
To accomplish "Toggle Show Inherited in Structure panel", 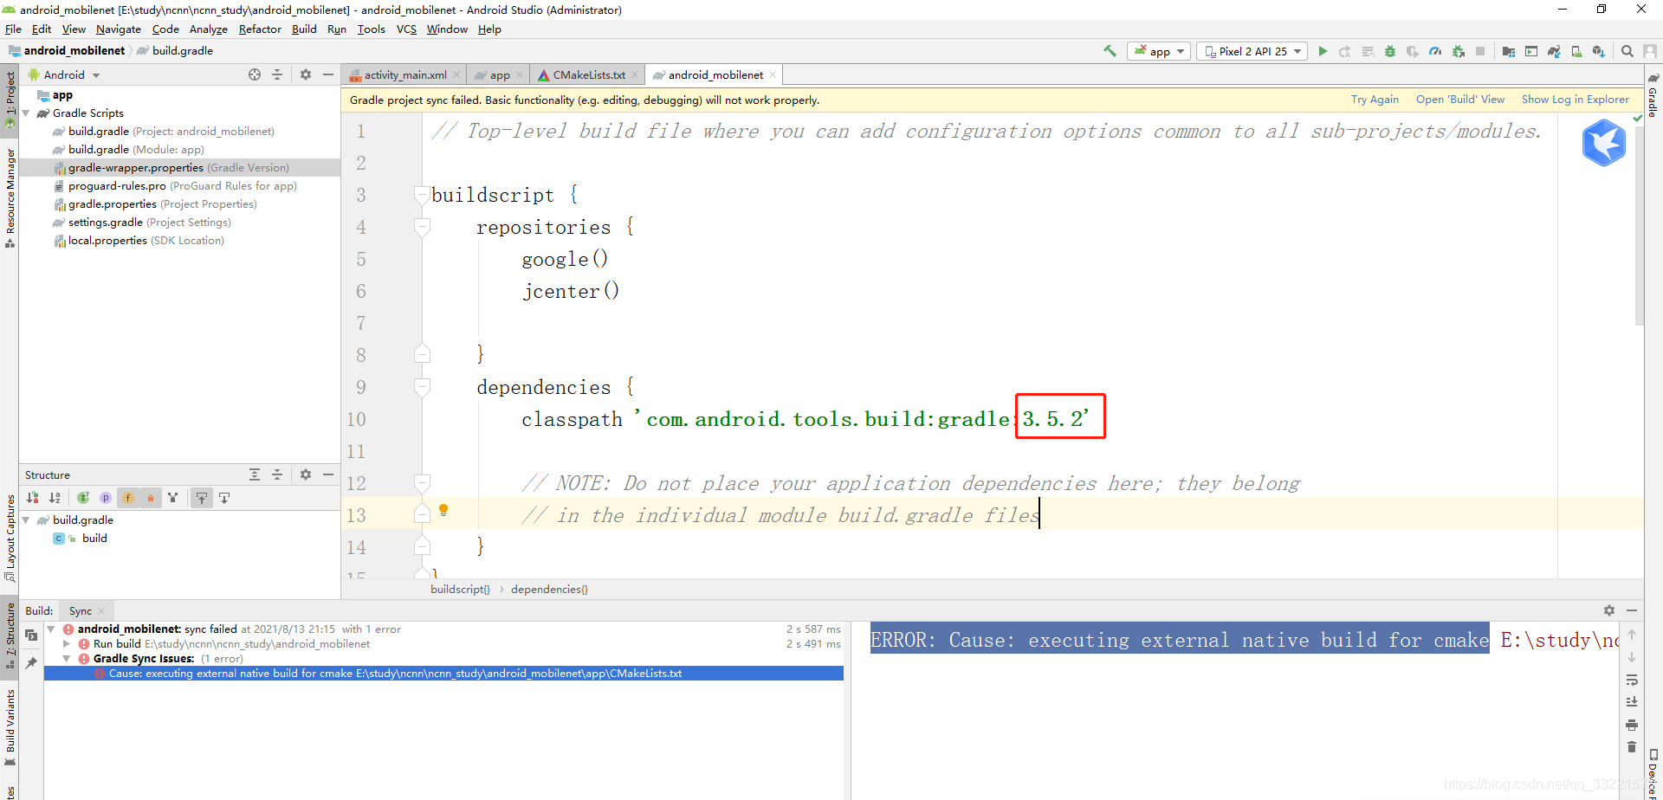I will 83,498.
